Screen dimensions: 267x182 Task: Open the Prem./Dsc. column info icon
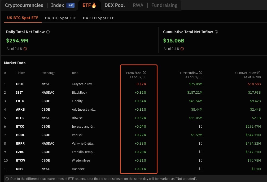tap(145, 73)
